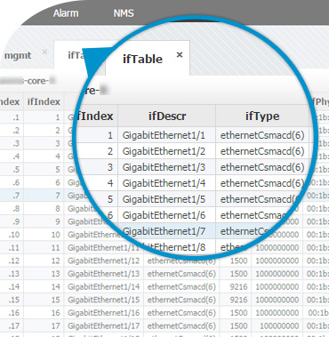329x337 pixels.
Task: Select the ifIndex value 16 cell
Action: 44,313
